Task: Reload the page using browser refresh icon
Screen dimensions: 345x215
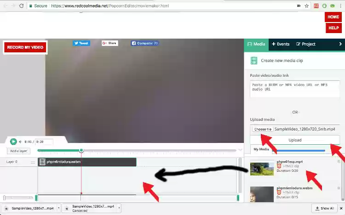Action: click(x=21, y=6)
